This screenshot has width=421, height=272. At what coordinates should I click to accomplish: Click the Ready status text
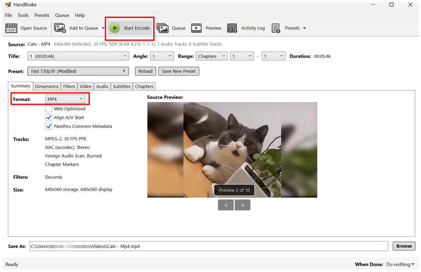tap(12, 265)
